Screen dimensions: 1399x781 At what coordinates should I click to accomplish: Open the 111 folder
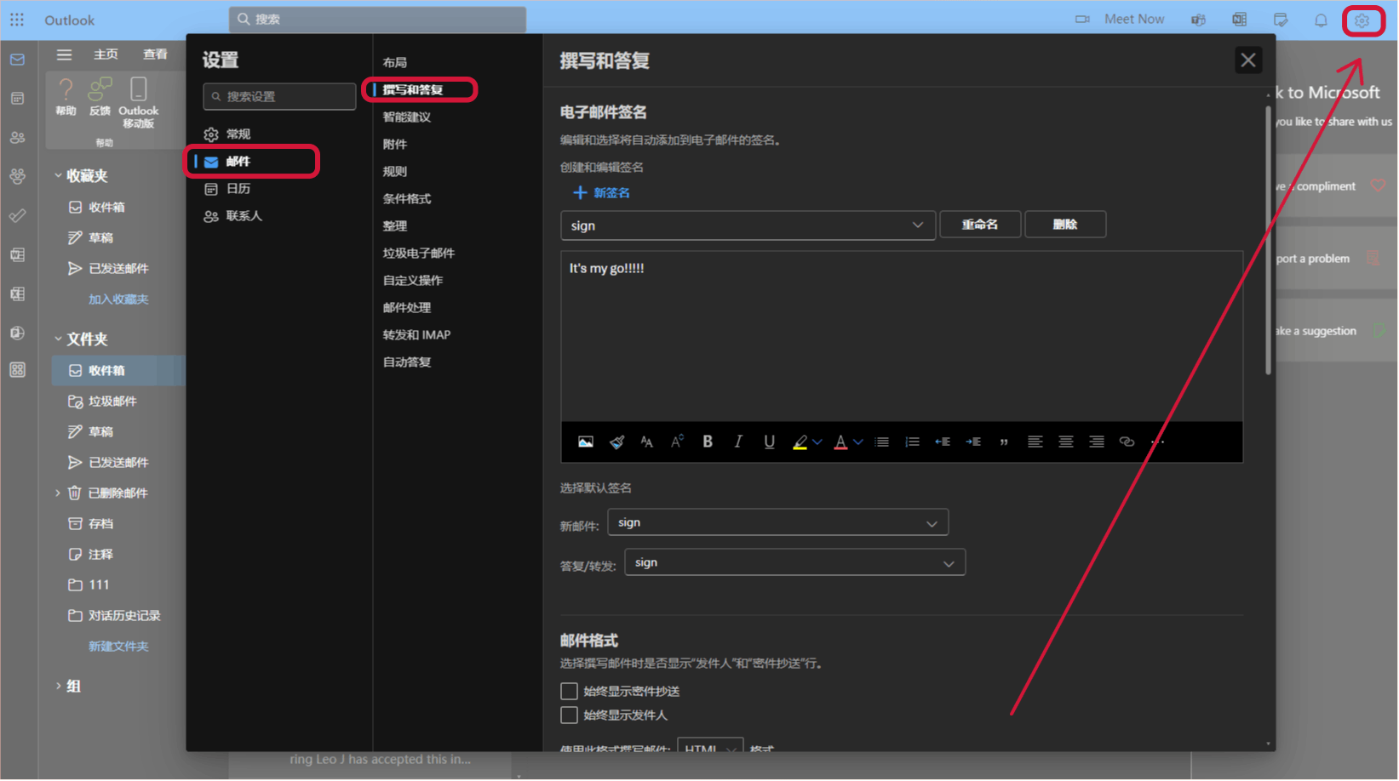[x=89, y=585]
